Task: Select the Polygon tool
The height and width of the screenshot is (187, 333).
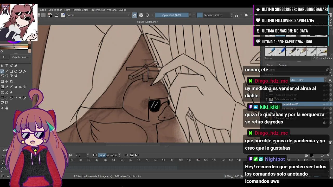Action: pos(20,71)
